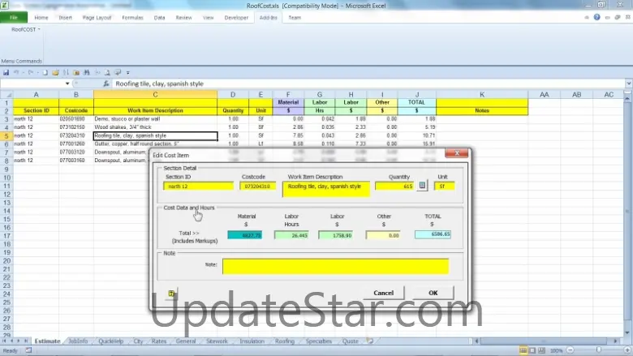This screenshot has width=633, height=356.
Task: Open the customize quick access toolbar arrow
Action: click(127, 72)
